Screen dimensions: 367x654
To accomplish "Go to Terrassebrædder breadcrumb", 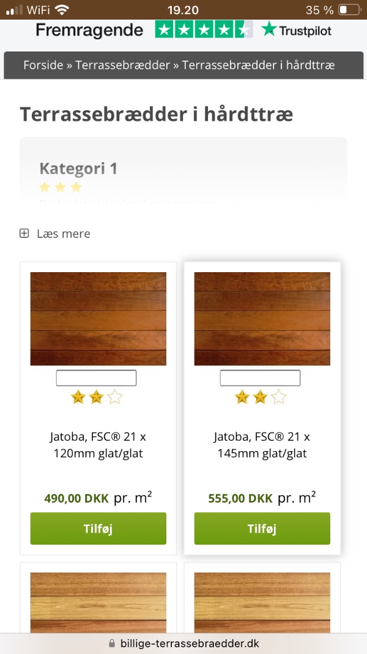I will click(123, 65).
